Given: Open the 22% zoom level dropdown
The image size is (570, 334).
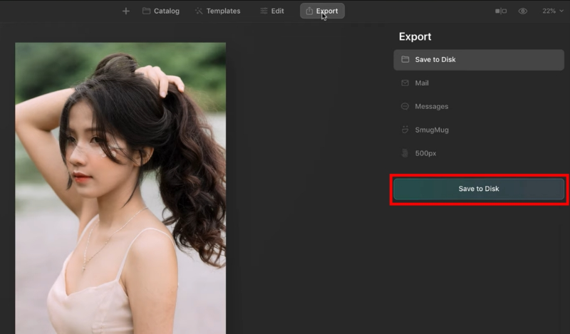Looking at the screenshot, I should click(x=553, y=11).
